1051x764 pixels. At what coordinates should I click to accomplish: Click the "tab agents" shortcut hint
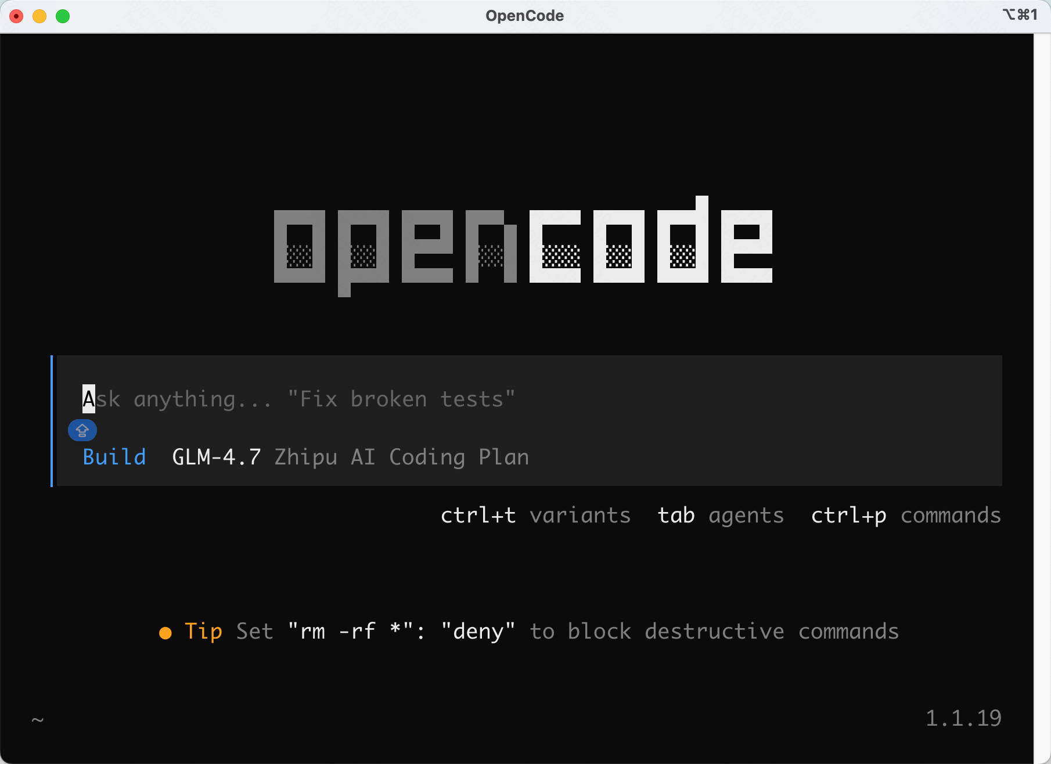tap(721, 515)
